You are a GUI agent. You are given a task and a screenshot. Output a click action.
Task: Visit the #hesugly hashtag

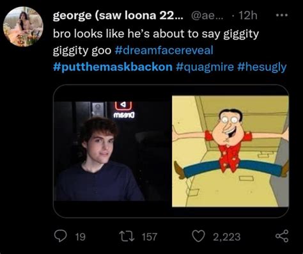[x=261, y=67]
